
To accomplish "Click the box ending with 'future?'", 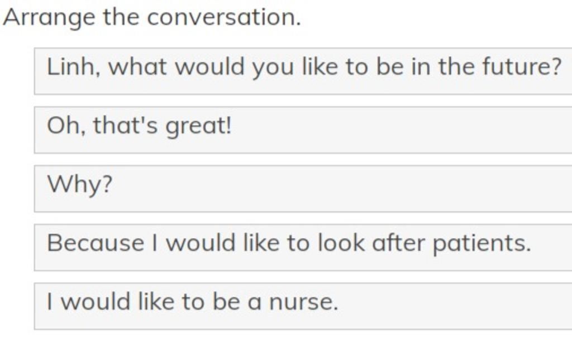I will tap(303, 71).
